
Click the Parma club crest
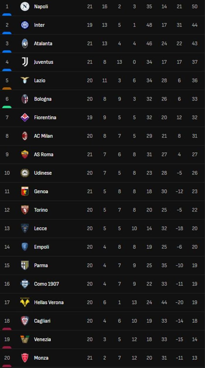click(x=25, y=265)
